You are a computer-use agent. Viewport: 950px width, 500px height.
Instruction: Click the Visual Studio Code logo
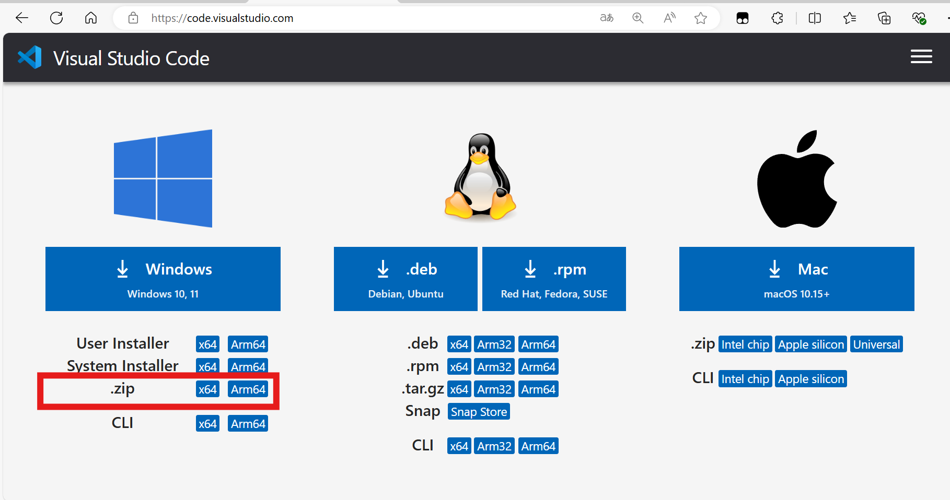(x=30, y=57)
